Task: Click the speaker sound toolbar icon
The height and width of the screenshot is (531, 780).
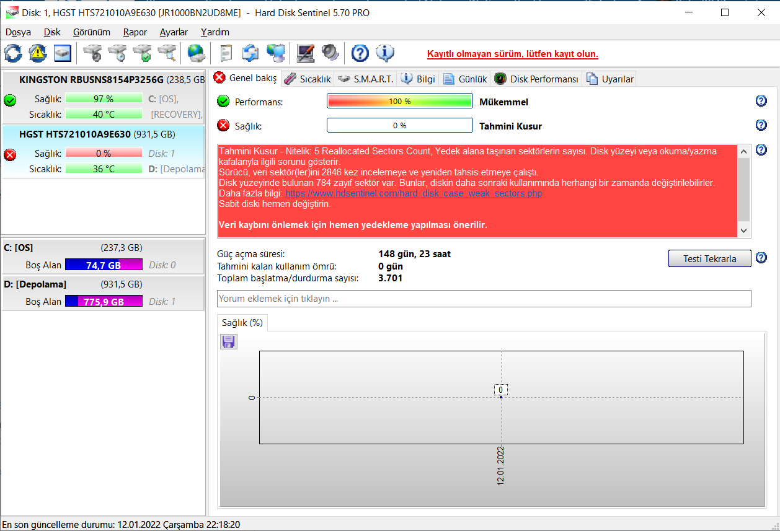Action: (330, 53)
